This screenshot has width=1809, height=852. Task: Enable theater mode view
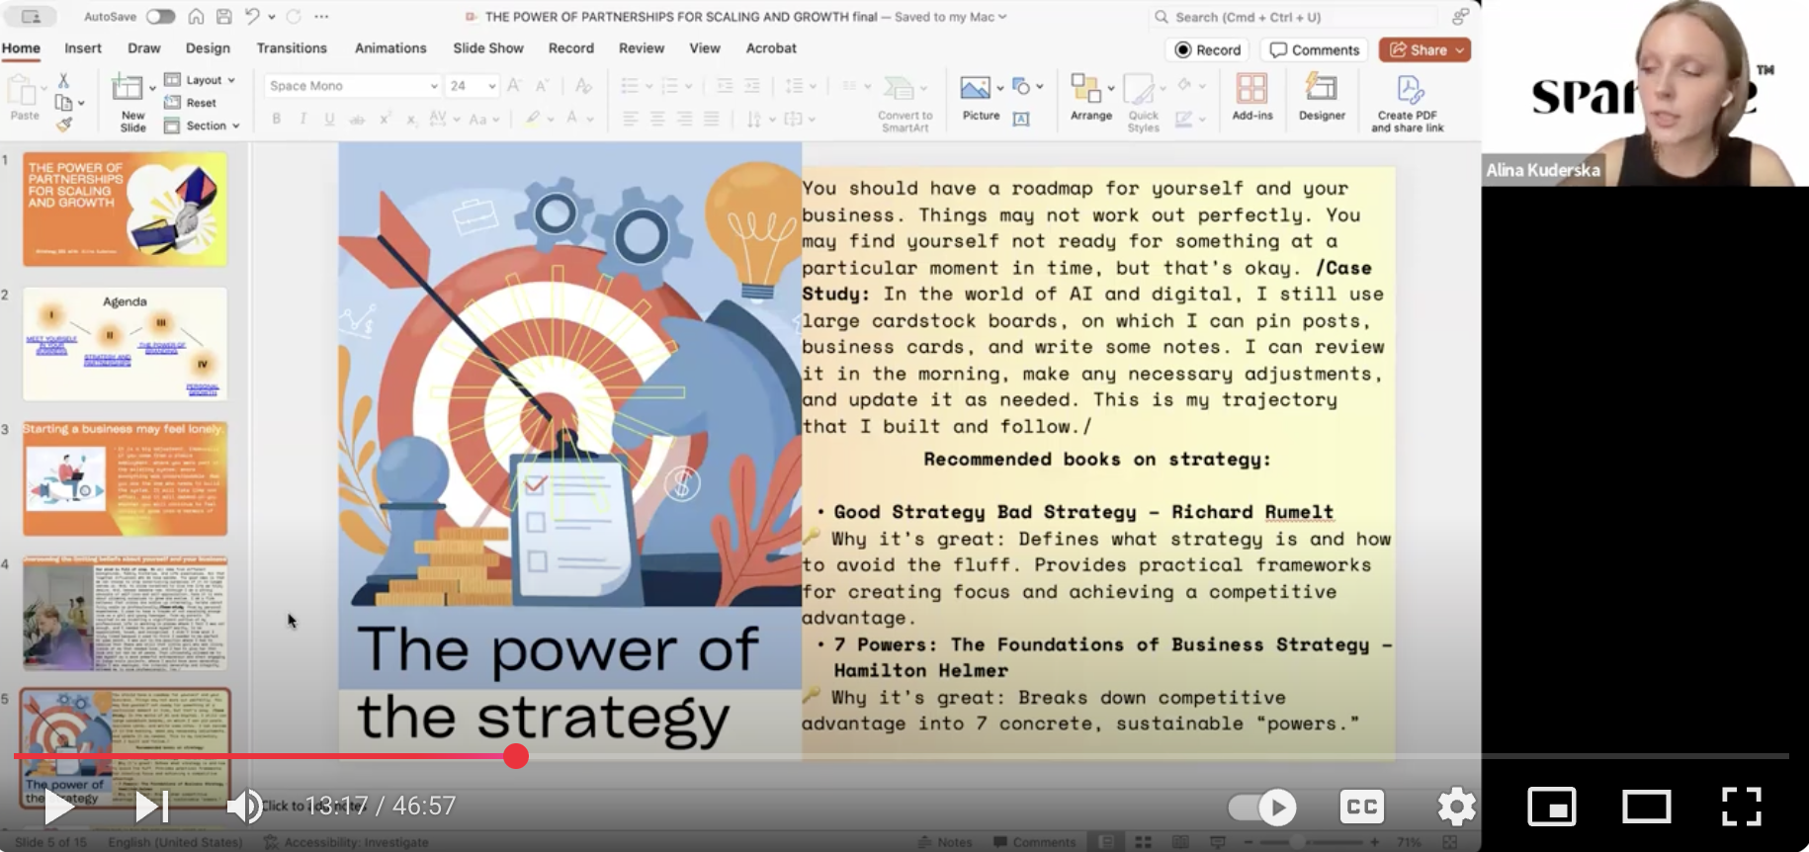coord(1646,807)
